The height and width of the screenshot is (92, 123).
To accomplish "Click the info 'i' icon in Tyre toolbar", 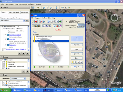I will 57,21.
